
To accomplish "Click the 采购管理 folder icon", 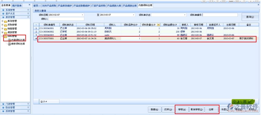I will tap(5, 25).
